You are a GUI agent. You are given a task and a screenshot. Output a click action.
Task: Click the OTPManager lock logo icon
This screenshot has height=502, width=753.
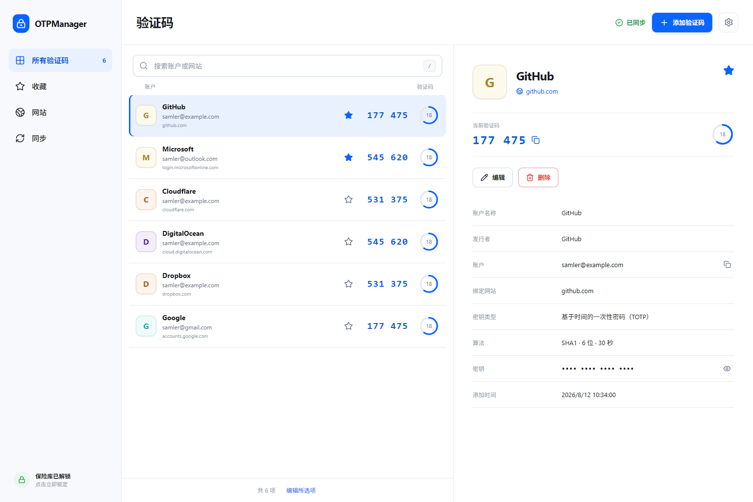click(21, 24)
